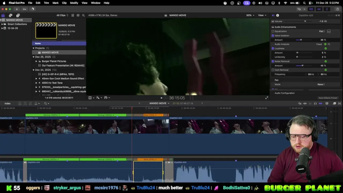343x193 pixels.
Task: Switch to the Audio inspector speaker icon
Action: [273, 15]
